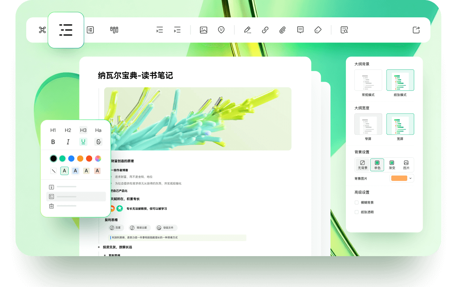The height and width of the screenshot is (287, 457).
Task: Add a note comment via toolbar icon
Action: (300, 30)
